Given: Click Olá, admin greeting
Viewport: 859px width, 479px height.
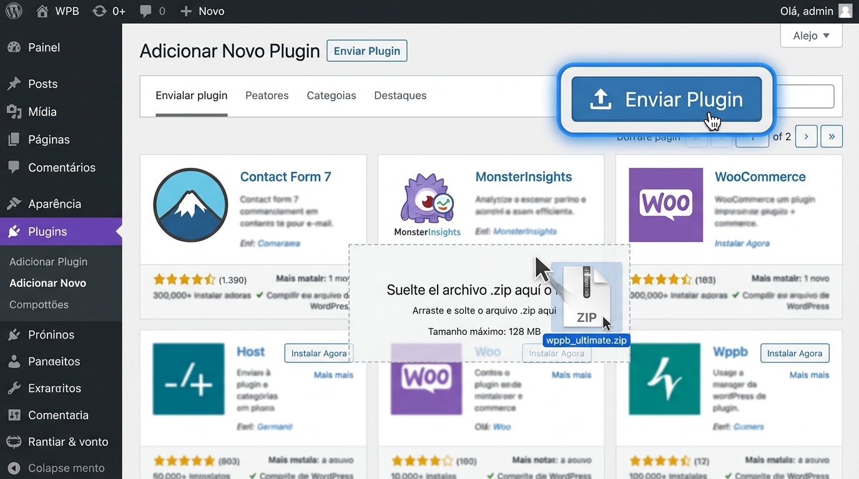Looking at the screenshot, I should click(807, 11).
